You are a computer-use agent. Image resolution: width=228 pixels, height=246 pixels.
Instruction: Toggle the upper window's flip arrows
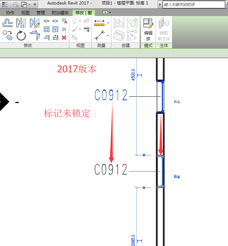[177, 102]
